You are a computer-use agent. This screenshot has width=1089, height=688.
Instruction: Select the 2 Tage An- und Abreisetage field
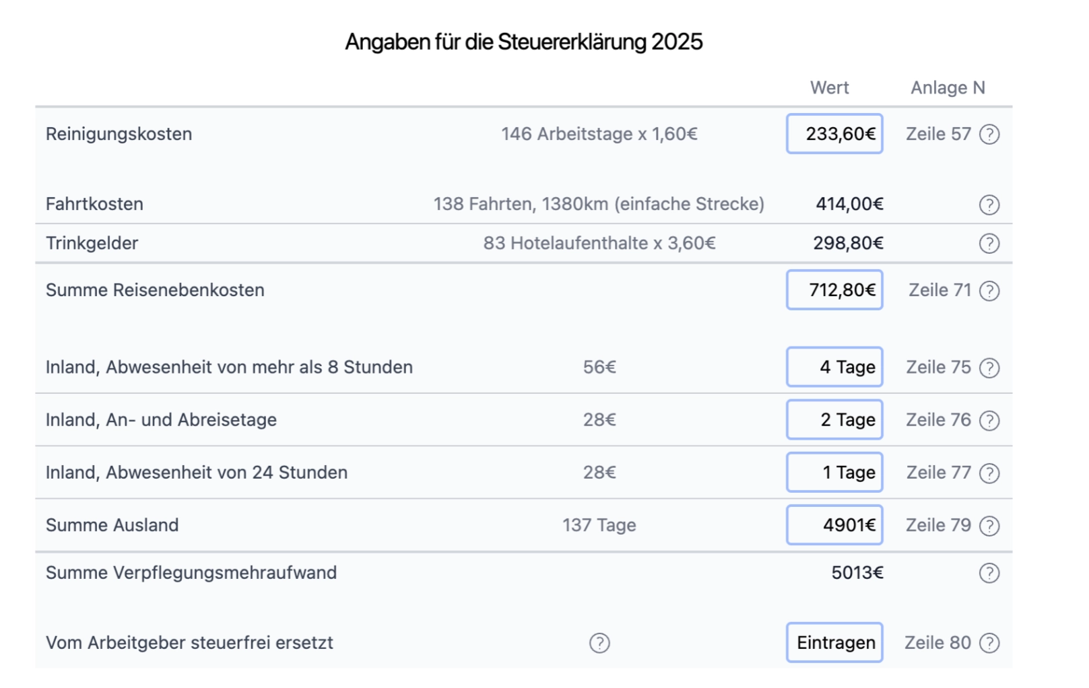(834, 419)
